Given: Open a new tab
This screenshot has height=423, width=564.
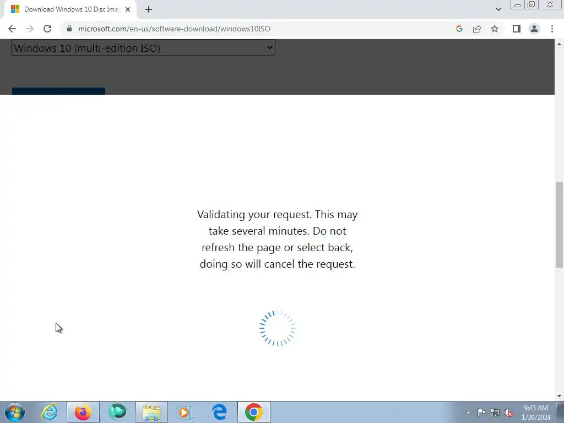Looking at the screenshot, I should coord(149,9).
